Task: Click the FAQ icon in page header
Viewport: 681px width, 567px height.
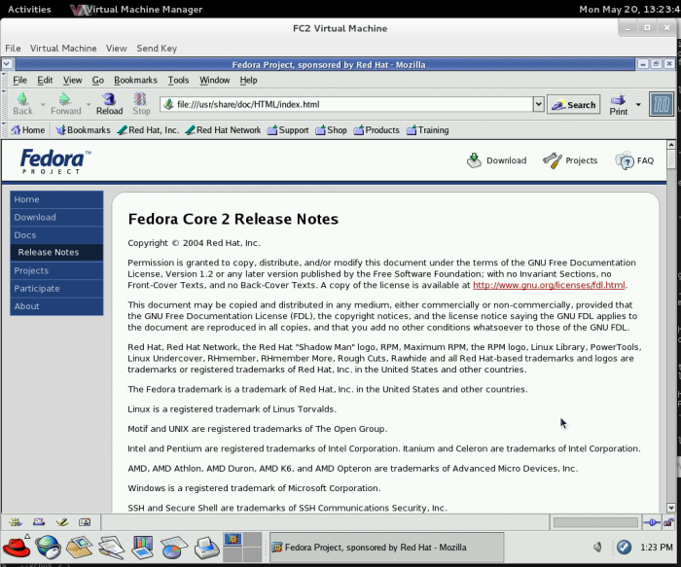Action: [625, 160]
